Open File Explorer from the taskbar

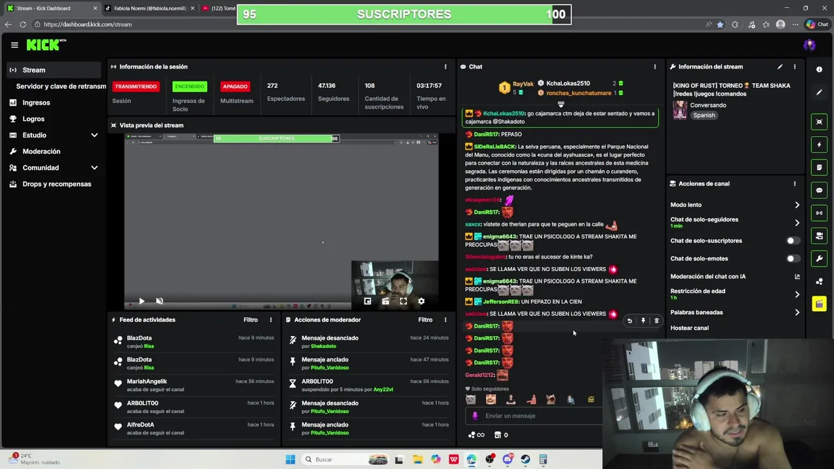pos(418,459)
